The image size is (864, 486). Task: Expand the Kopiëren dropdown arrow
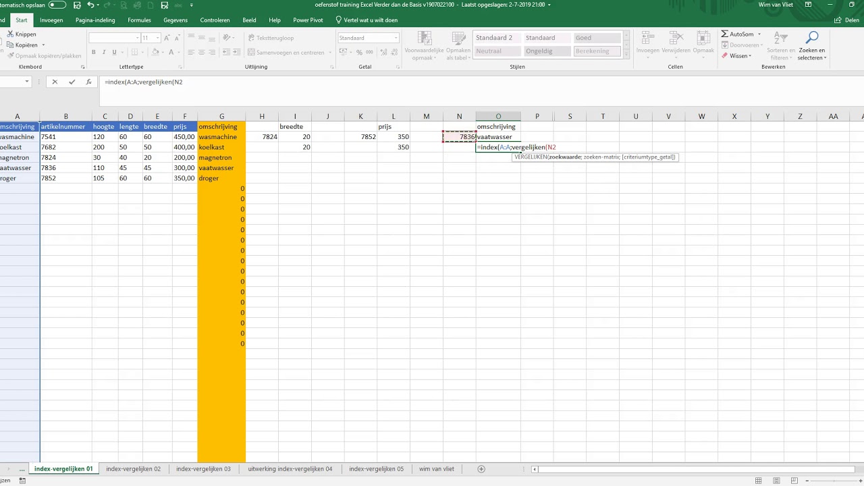pos(43,45)
